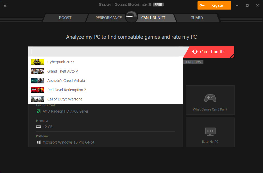Click the AMD Radeon icon beside Graphics Card info
Screen dimensions: 263x173
38,111
